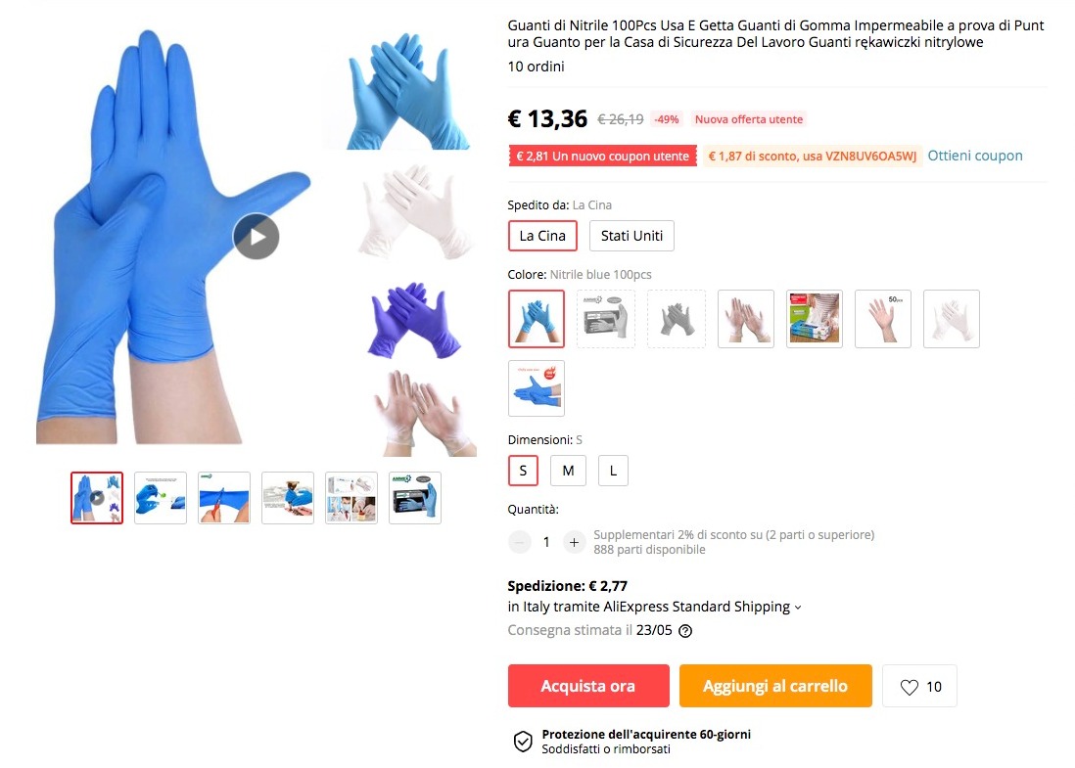This screenshot has height=768, width=1075.
Task: Select the Nitrile blue 100pcs color swatch
Action: (x=537, y=319)
